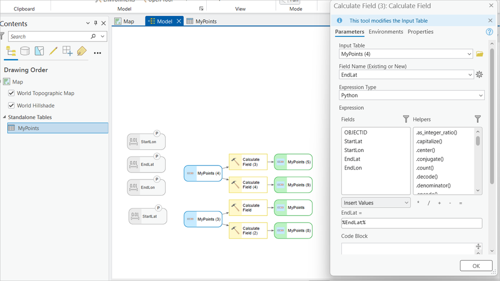Image resolution: width=500 pixels, height=281 pixels.
Task: Uncheck World Topographic Map layer
Action: coord(11,93)
